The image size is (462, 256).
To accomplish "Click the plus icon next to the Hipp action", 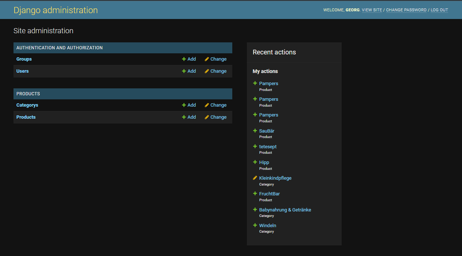I will coord(255,162).
